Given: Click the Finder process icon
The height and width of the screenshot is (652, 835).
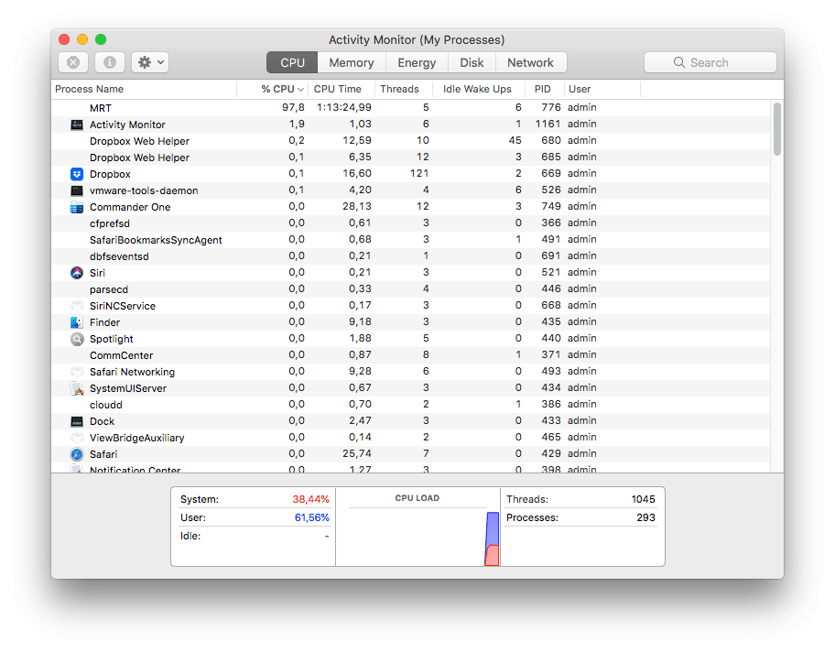Looking at the screenshot, I should [x=77, y=322].
